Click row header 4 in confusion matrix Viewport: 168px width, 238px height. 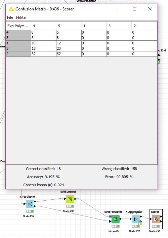tap(18, 32)
